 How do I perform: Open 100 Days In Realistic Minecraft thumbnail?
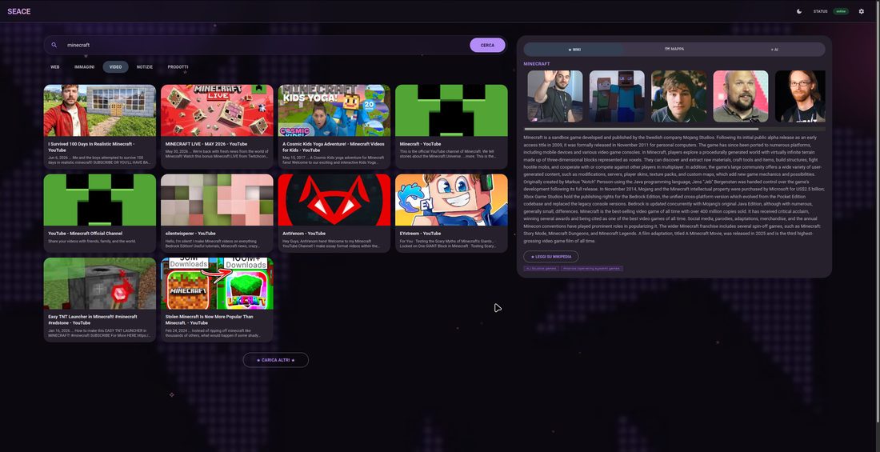point(100,110)
